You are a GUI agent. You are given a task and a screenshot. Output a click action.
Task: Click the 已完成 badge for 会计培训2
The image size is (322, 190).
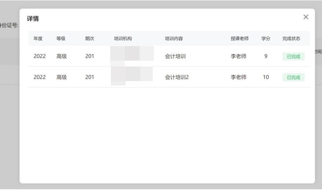(x=293, y=77)
